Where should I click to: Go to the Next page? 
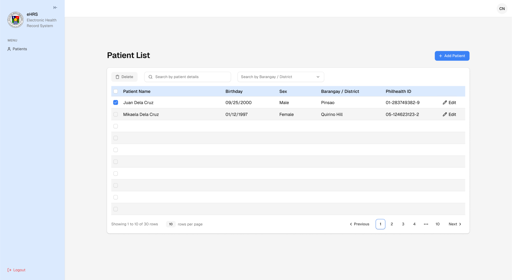pyautogui.click(x=455, y=224)
